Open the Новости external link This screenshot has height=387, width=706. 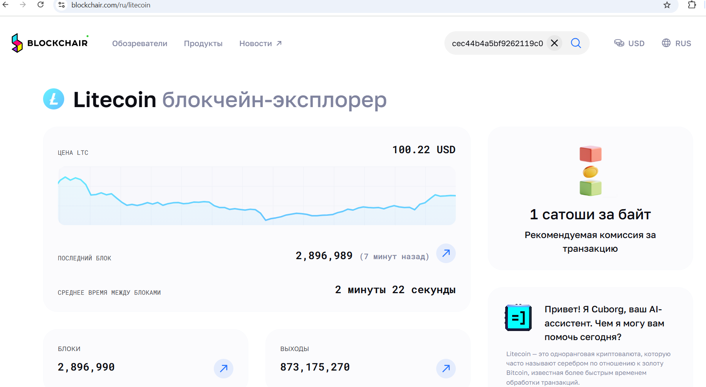coord(260,43)
